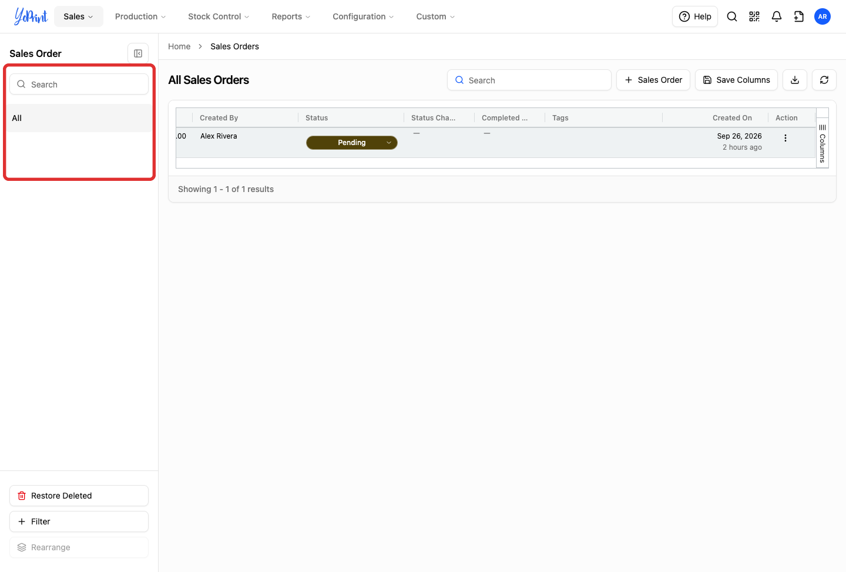Sort by Created On column header
The height and width of the screenshot is (572, 846).
tap(732, 118)
